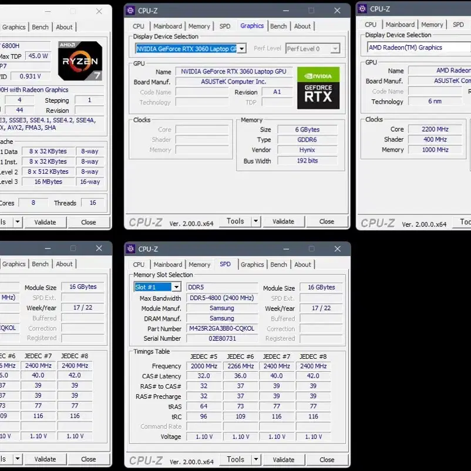The height and width of the screenshot is (471, 471).
Task: Click the Threads value 16
Action: 93,203
